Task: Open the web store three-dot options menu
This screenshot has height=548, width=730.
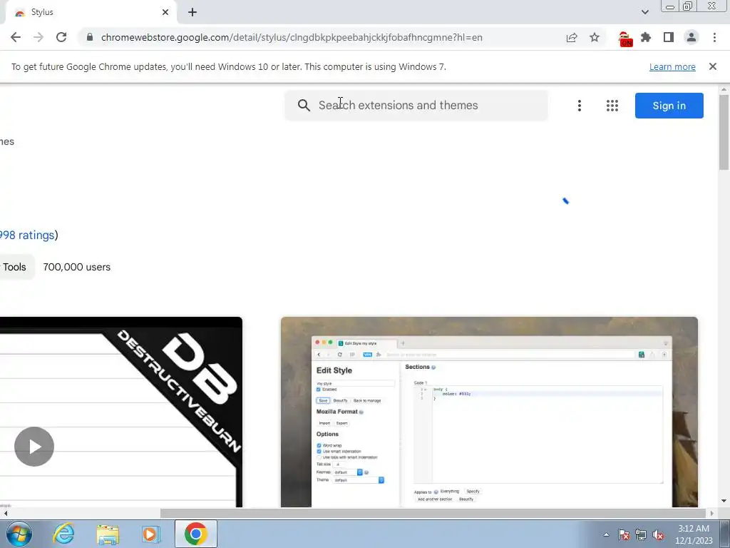Action: coord(579,106)
